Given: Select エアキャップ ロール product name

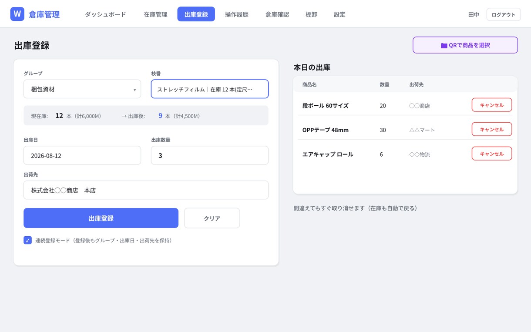Looking at the screenshot, I should [328, 154].
